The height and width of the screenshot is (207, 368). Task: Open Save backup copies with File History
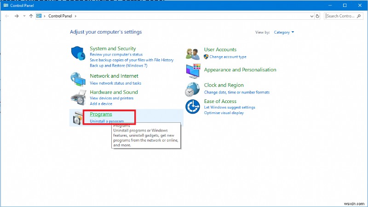(x=132, y=60)
